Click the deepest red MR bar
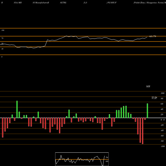 tap(142, 131)
